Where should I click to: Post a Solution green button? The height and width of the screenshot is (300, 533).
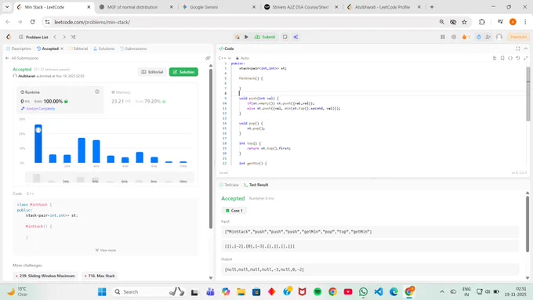coord(183,72)
